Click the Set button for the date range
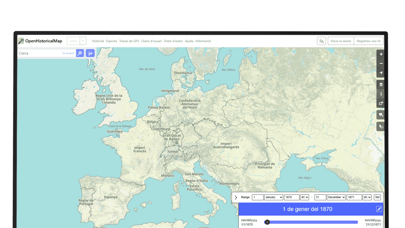This screenshot has width=405, height=228. coord(377,197)
